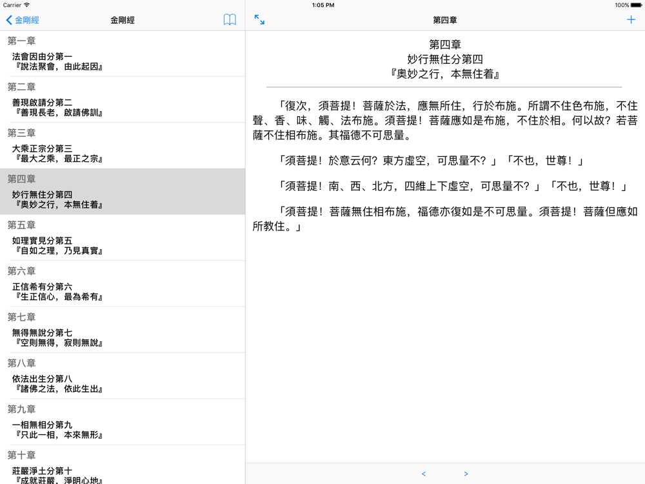Click section header 第七章
The image size is (645, 484).
click(x=21, y=318)
